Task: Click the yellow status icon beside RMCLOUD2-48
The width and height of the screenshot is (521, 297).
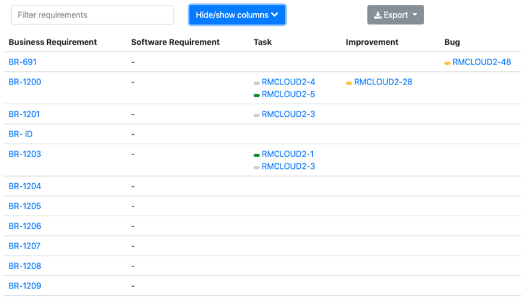Action: (x=447, y=62)
